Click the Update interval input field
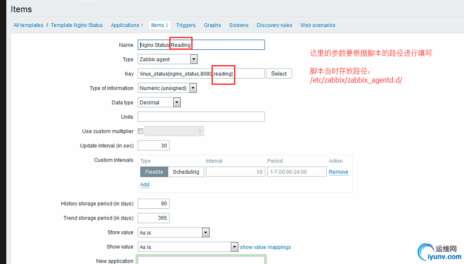The image size is (464, 264). pos(153,145)
